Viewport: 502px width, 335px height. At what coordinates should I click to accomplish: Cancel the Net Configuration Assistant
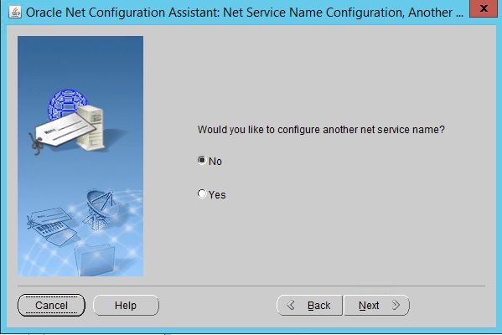[x=51, y=305]
